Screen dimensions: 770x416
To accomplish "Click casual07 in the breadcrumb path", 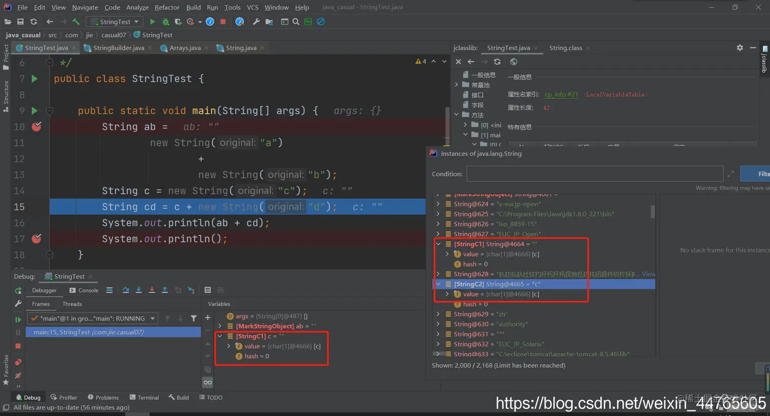I will (x=114, y=35).
